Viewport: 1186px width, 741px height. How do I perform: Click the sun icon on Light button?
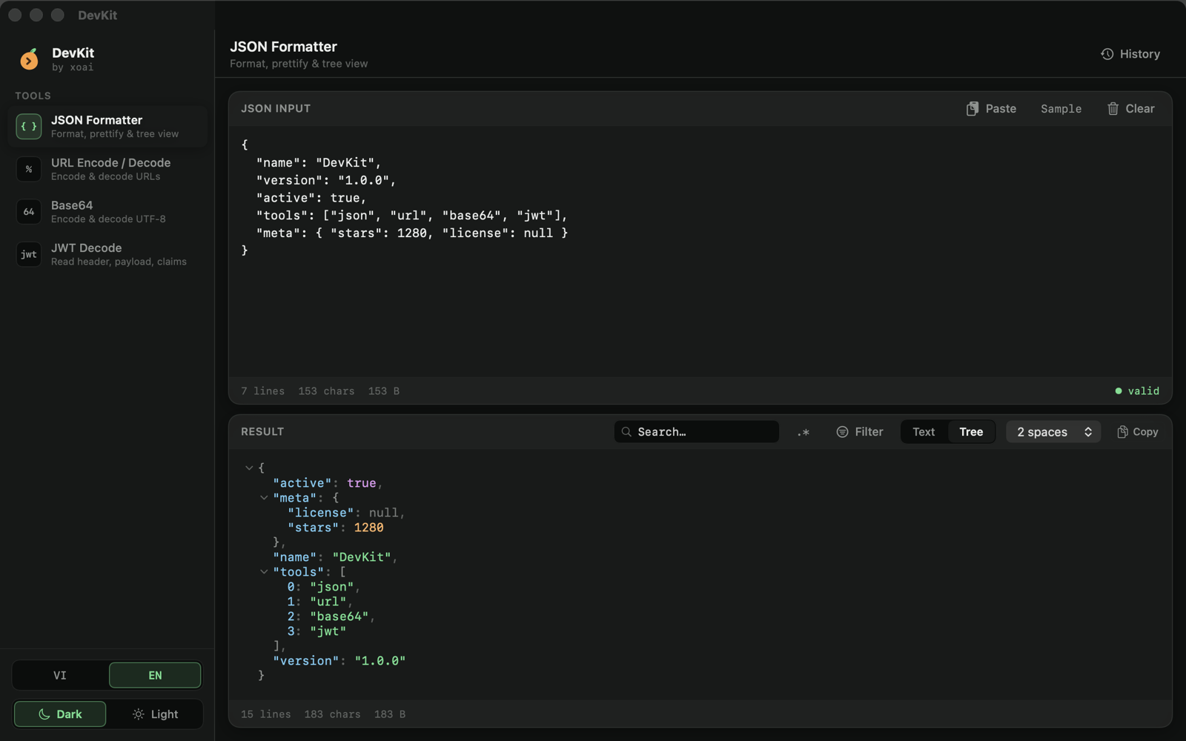pyautogui.click(x=139, y=714)
